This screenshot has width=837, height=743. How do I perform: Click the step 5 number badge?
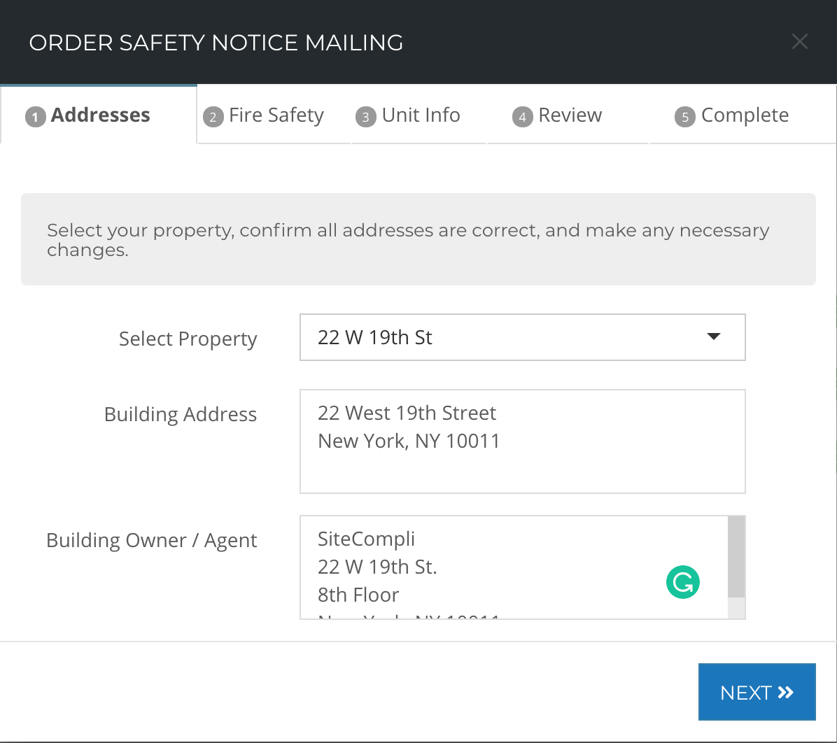coord(685,117)
